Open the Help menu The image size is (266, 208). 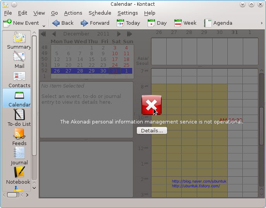click(150, 13)
